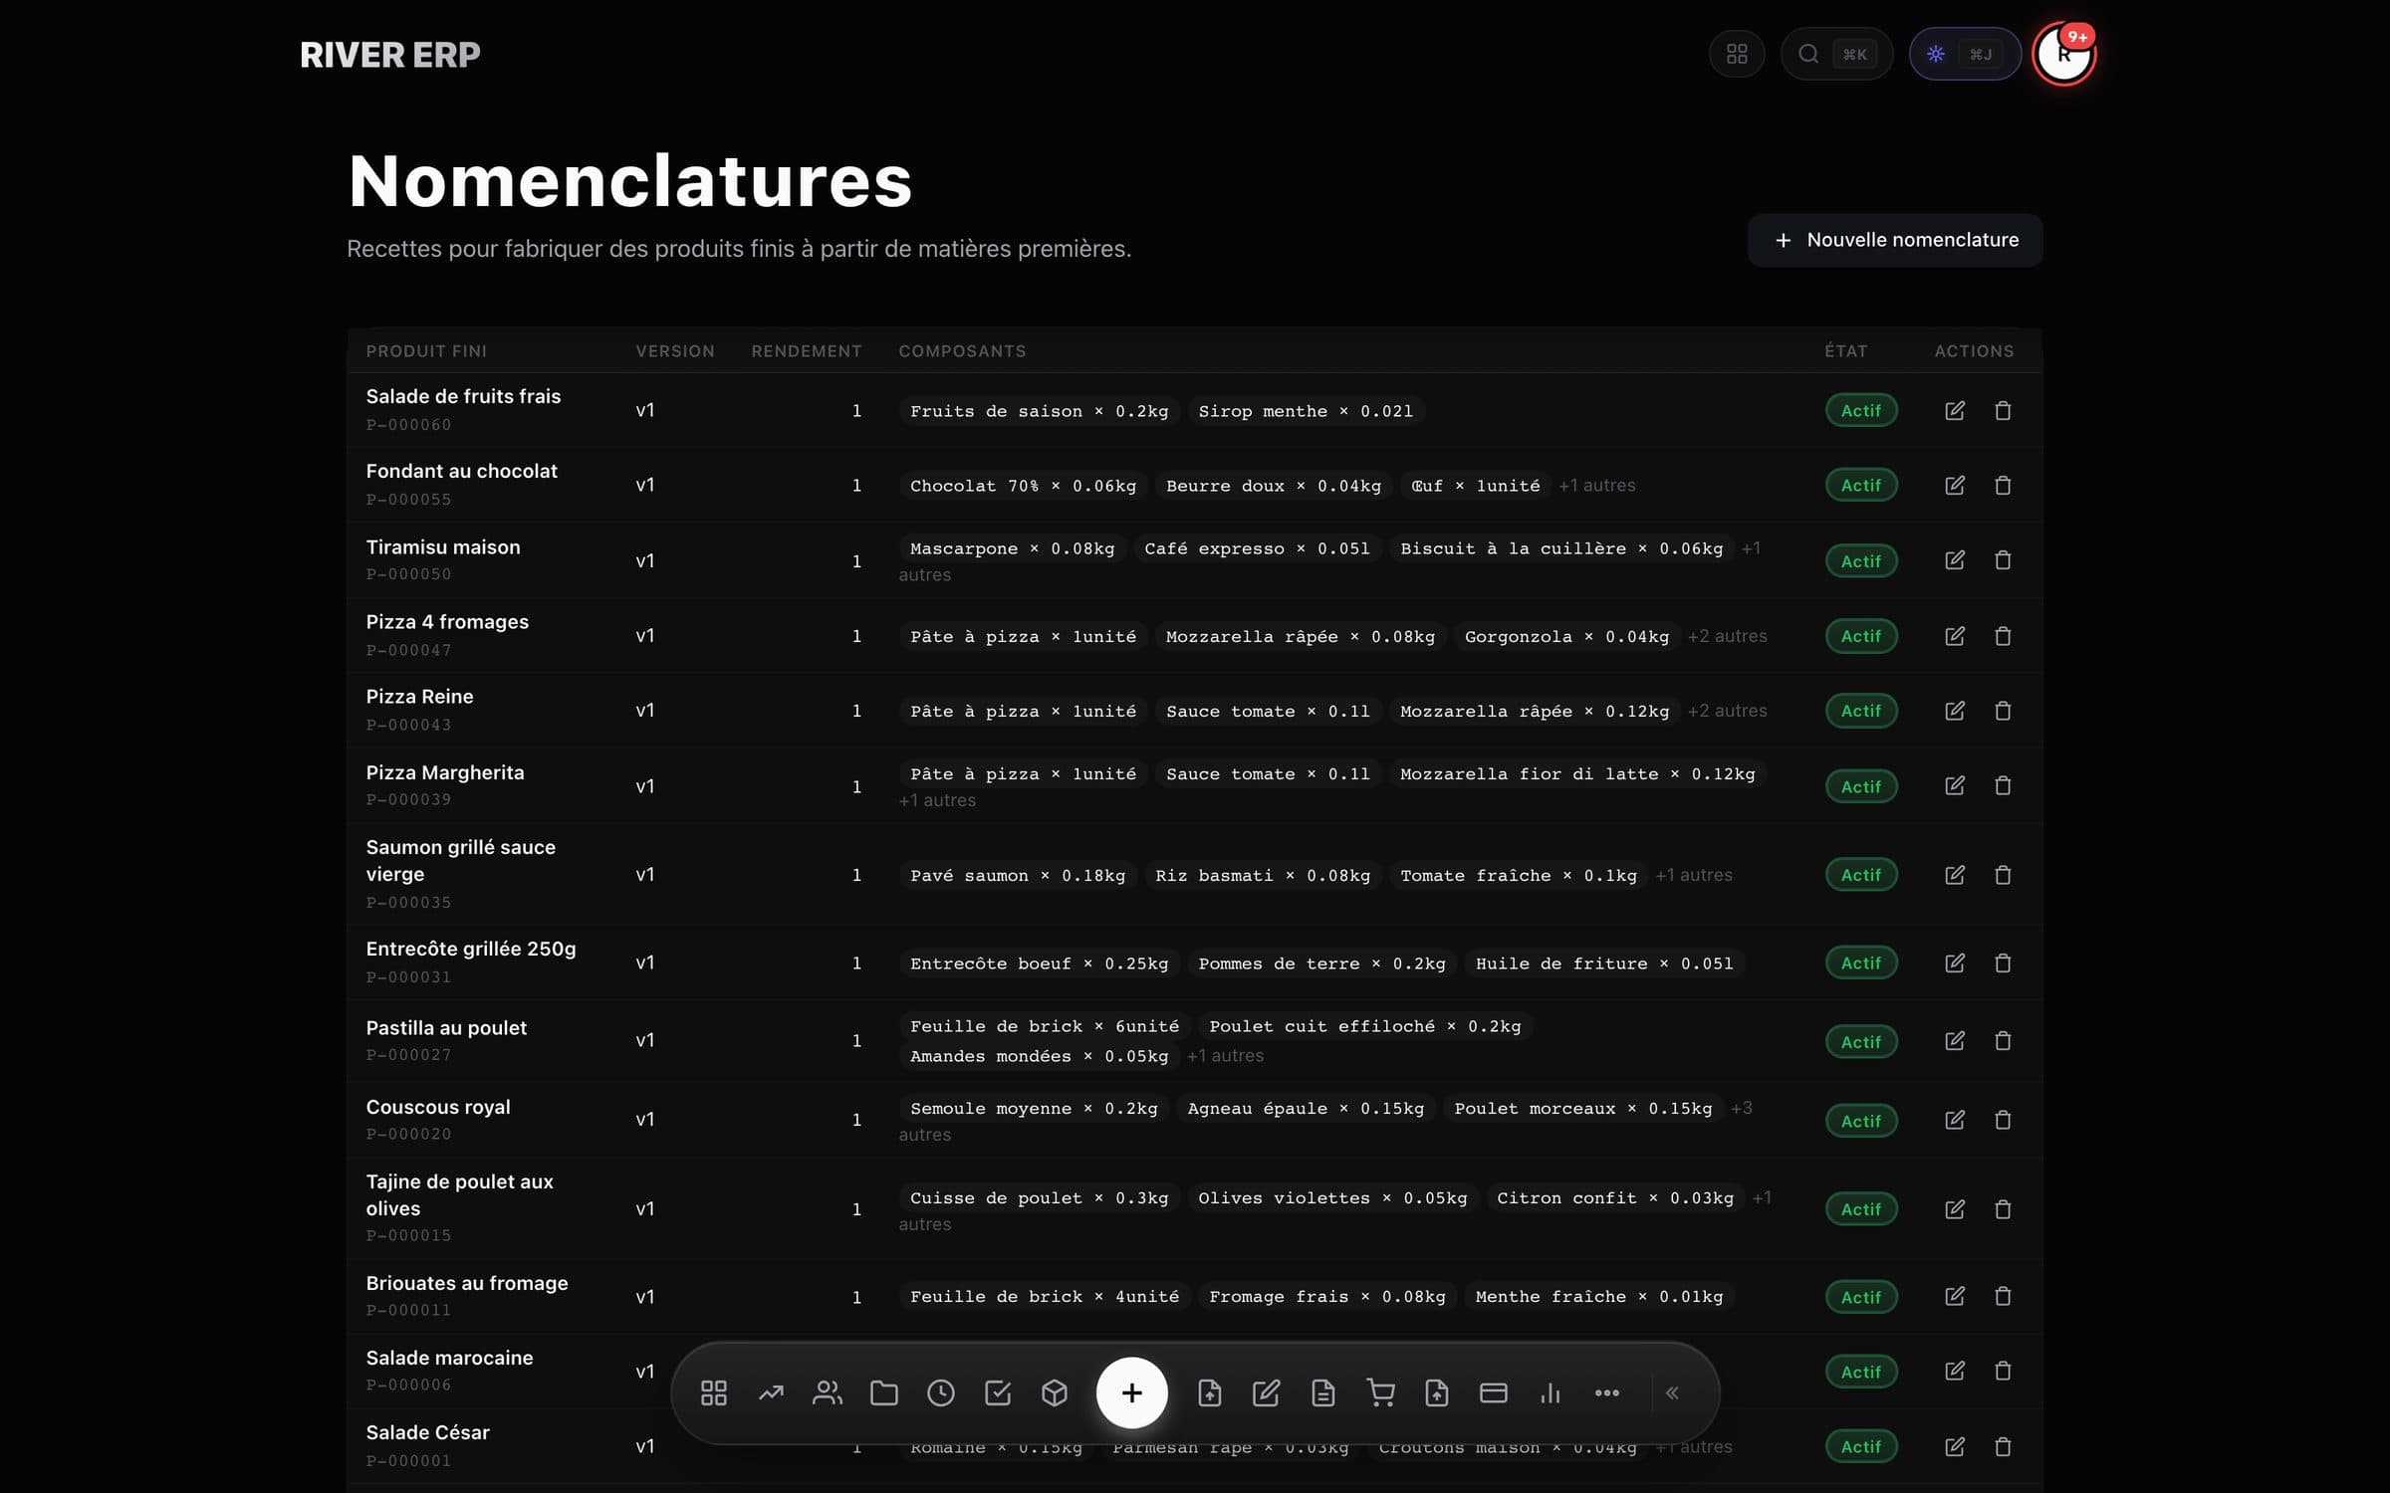The image size is (2390, 1493).
Task: Edit the Entrecôte grillée 250g row
Action: (x=1955, y=962)
